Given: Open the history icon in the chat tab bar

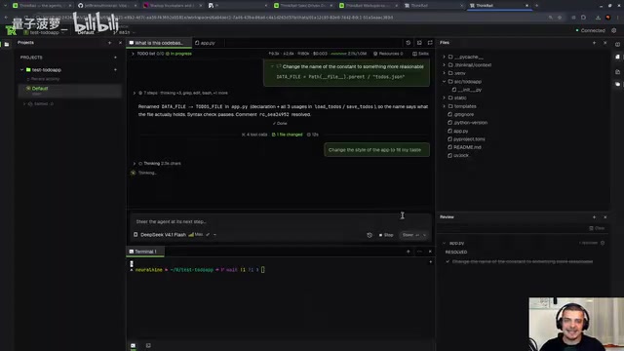Looking at the screenshot, I should [x=408, y=43].
